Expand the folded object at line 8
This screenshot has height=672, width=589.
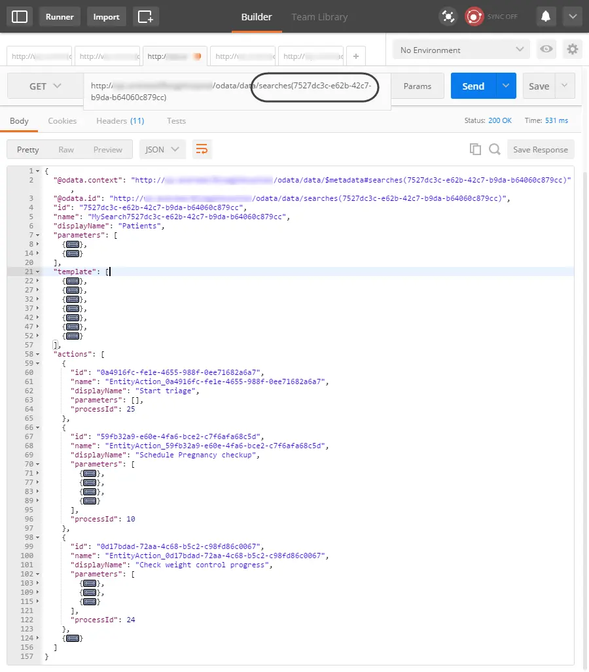pos(38,244)
